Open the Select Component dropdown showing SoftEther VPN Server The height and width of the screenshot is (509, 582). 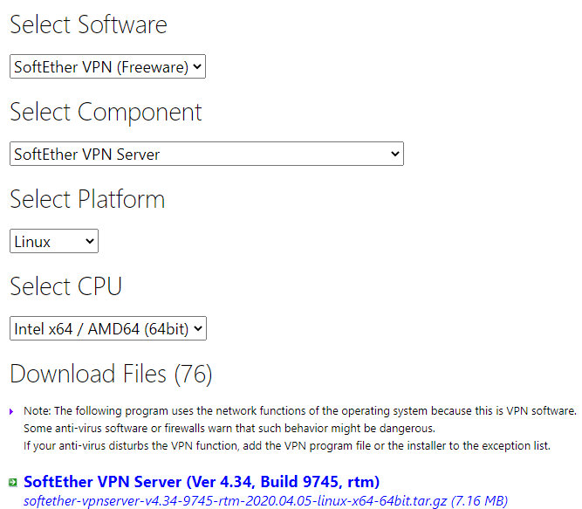(207, 154)
